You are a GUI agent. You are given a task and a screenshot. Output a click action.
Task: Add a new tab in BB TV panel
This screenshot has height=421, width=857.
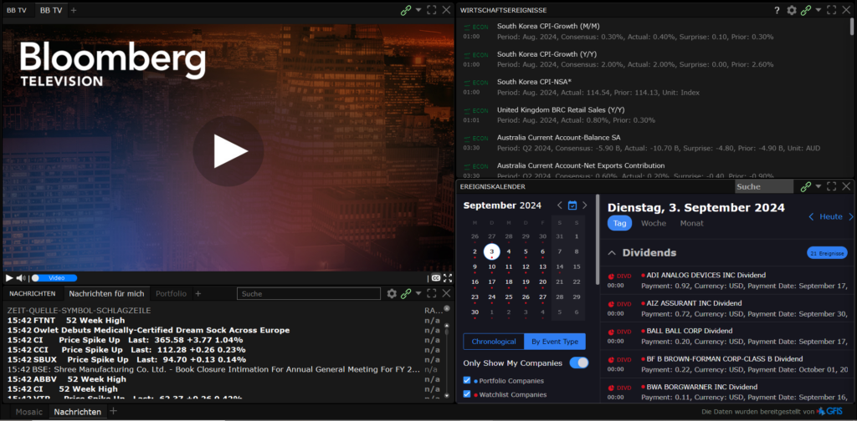[74, 10]
